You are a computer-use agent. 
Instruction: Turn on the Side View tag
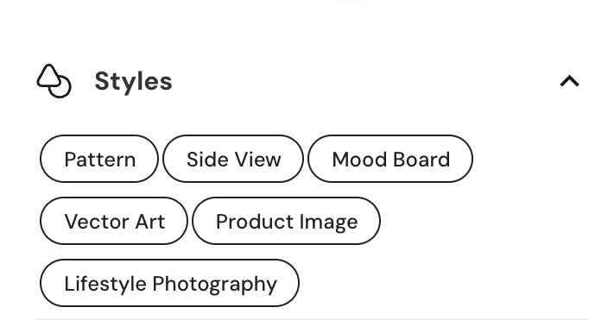coord(233,159)
